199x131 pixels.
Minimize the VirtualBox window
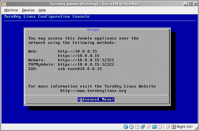[x=186, y=4]
